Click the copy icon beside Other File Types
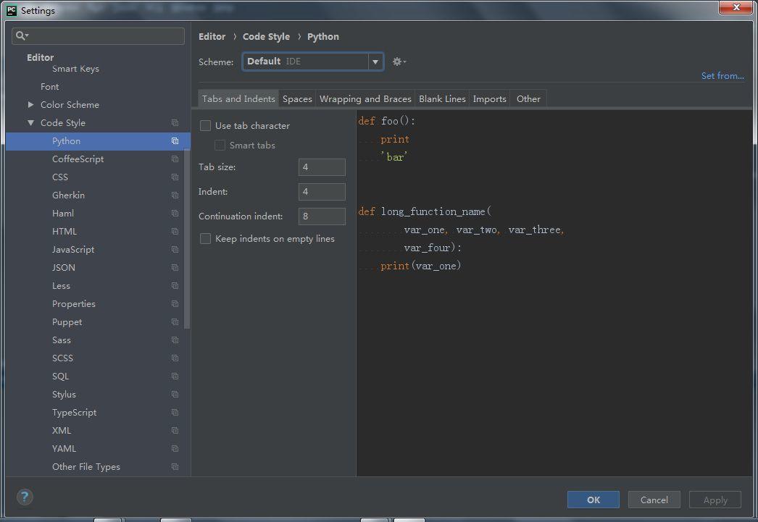Viewport: 758px width, 522px height. pyautogui.click(x=175, y=467)
